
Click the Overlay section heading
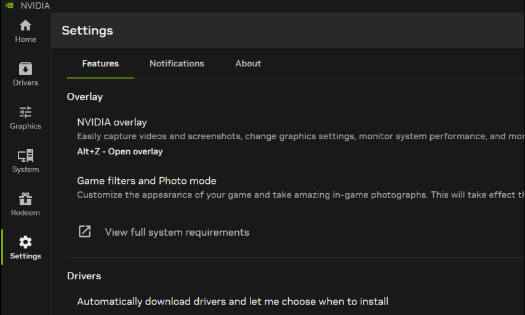[85, 97]
